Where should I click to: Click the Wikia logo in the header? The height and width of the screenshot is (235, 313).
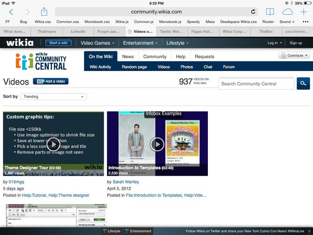coord(20,43)
